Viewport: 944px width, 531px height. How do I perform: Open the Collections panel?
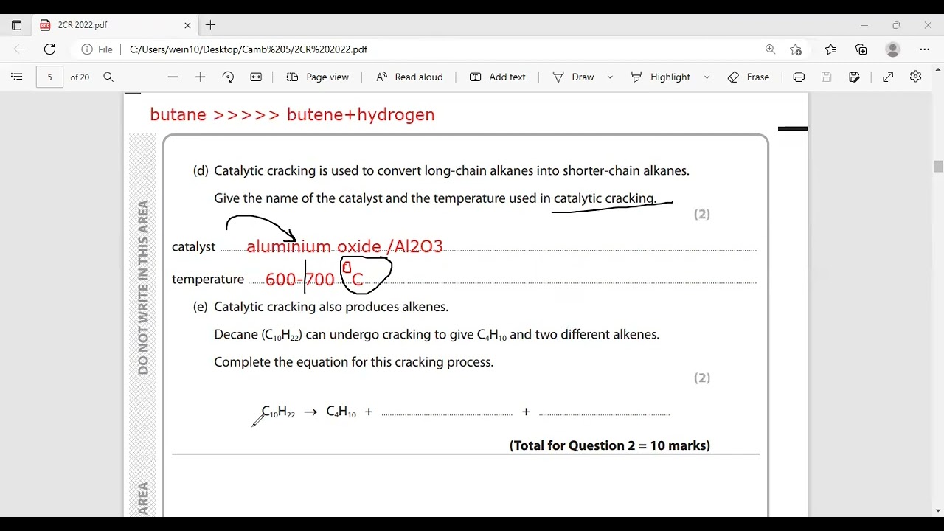point(861,49)
